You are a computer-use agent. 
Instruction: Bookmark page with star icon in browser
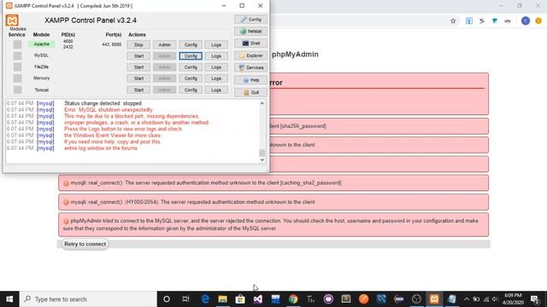453,20
